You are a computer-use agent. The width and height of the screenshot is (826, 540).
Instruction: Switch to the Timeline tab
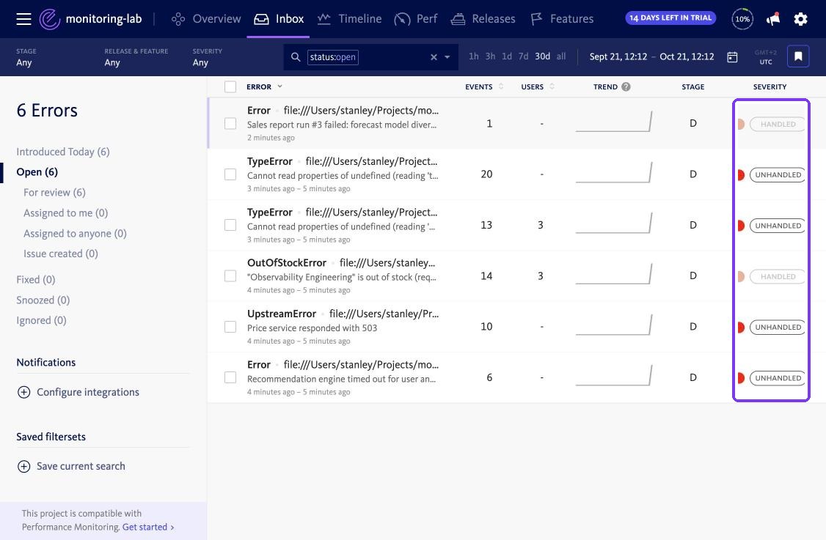[349, 19]
